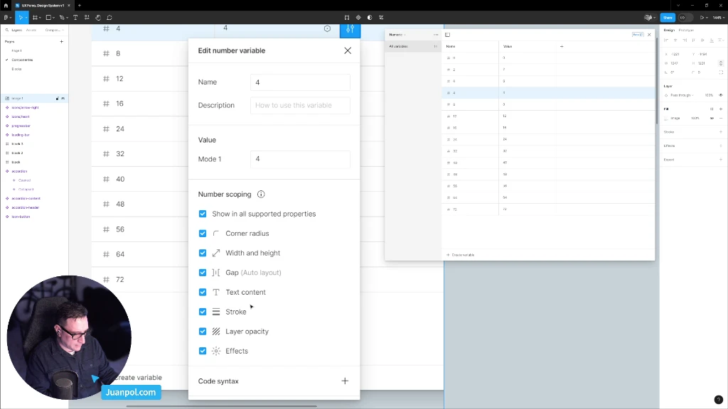Uncheck the Corner radius scoping checkbox
The image size is (728, 409).
click(x=203, y=233)
